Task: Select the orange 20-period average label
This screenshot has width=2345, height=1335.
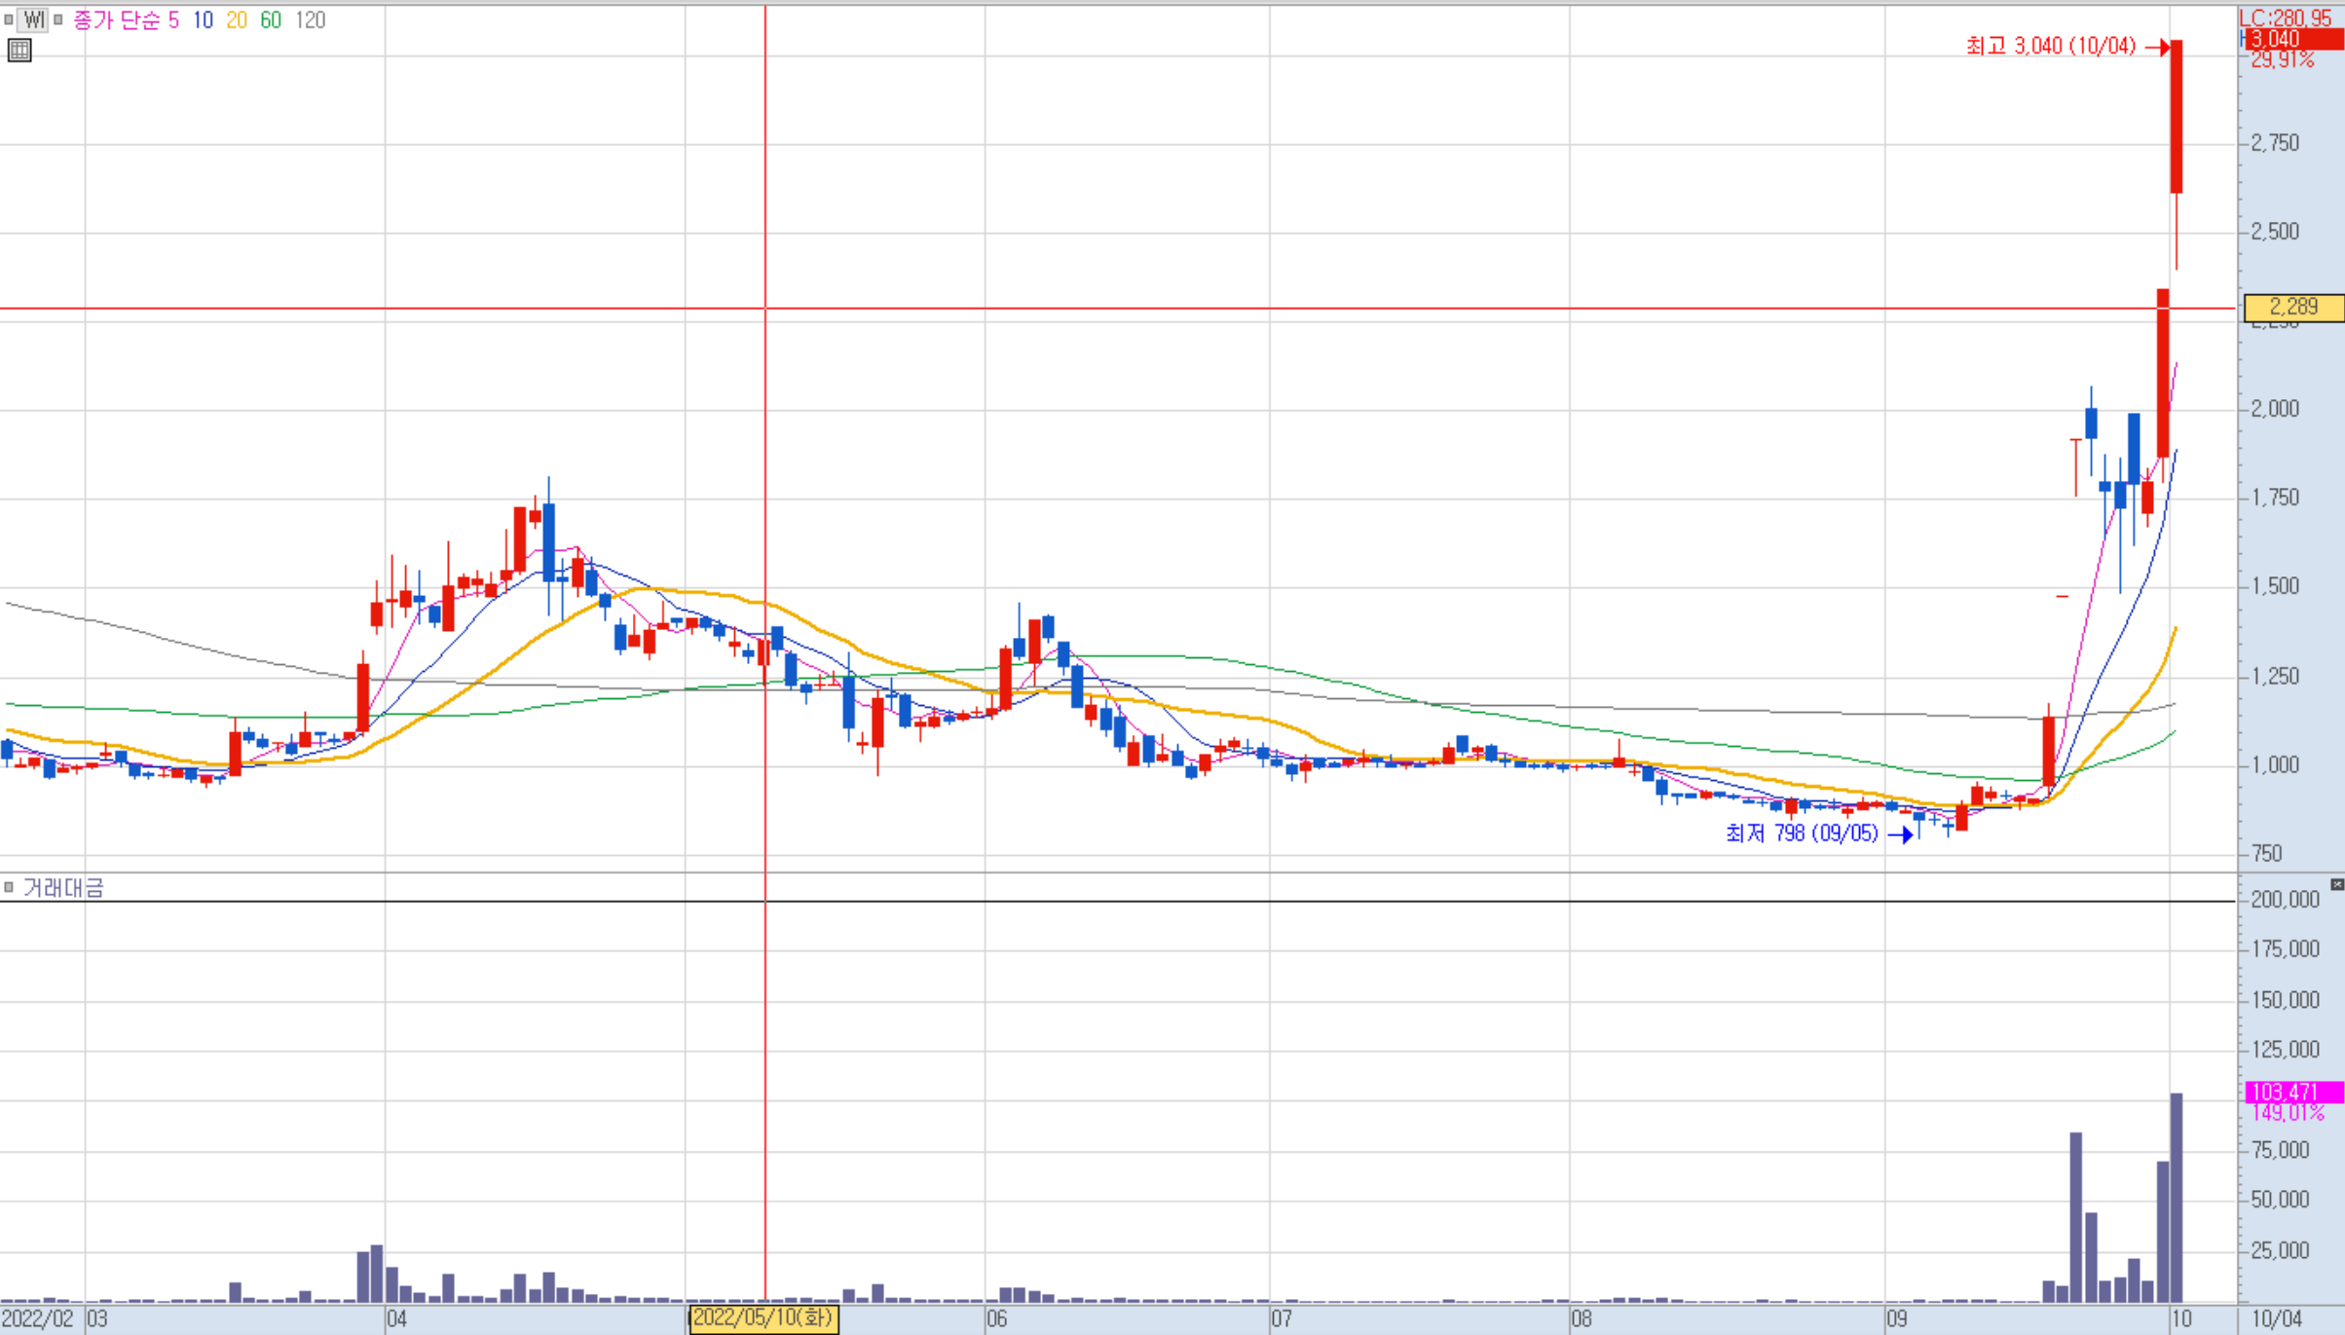Action: pos(237,19)
